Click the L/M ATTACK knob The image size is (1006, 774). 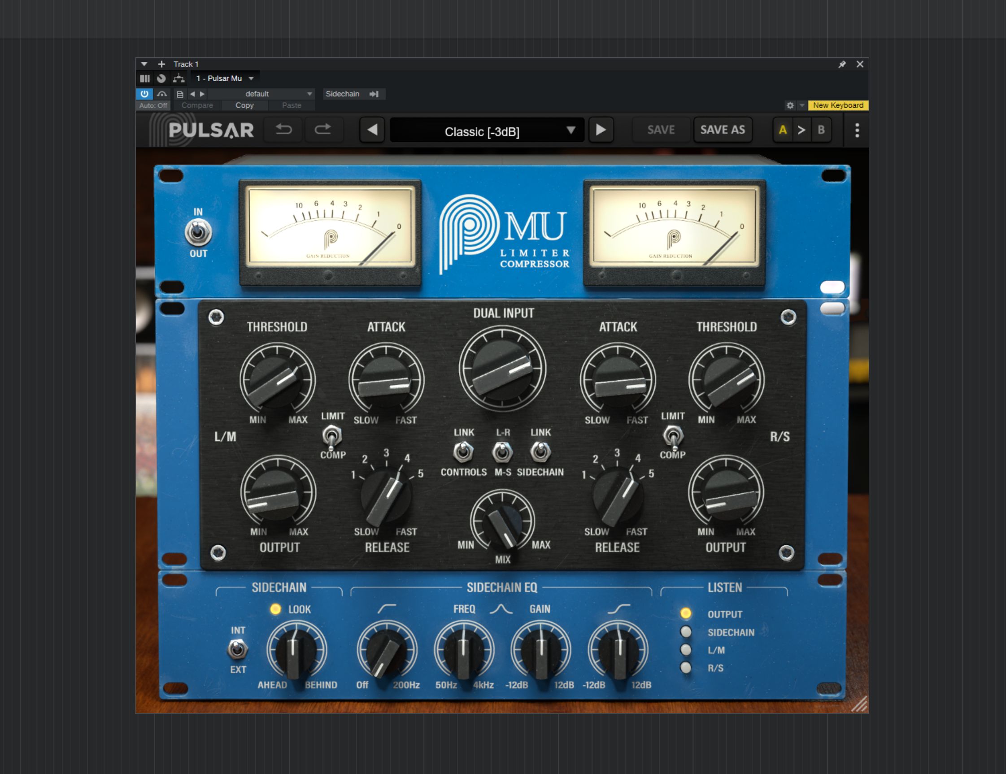tap(386, 380)
